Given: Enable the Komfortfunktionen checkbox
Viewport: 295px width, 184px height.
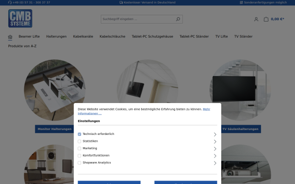Looking at the screenshot, I should 79,156.
